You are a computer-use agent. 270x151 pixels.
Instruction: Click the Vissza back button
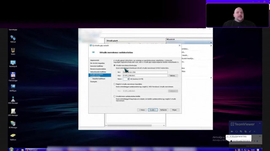tap(142, 110)
